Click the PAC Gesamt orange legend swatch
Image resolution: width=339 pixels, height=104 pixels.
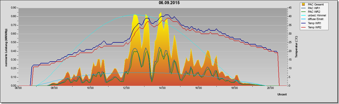pyautogui.click(x=304, y=4)
